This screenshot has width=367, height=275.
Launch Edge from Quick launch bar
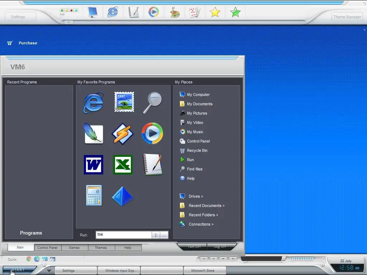[37, 259]
